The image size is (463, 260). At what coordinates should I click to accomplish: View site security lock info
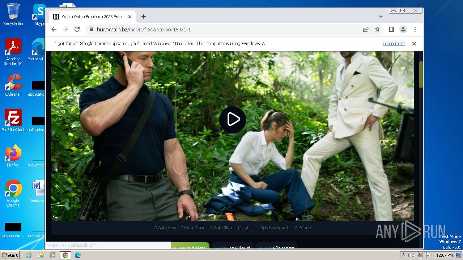tap(91, 30)
